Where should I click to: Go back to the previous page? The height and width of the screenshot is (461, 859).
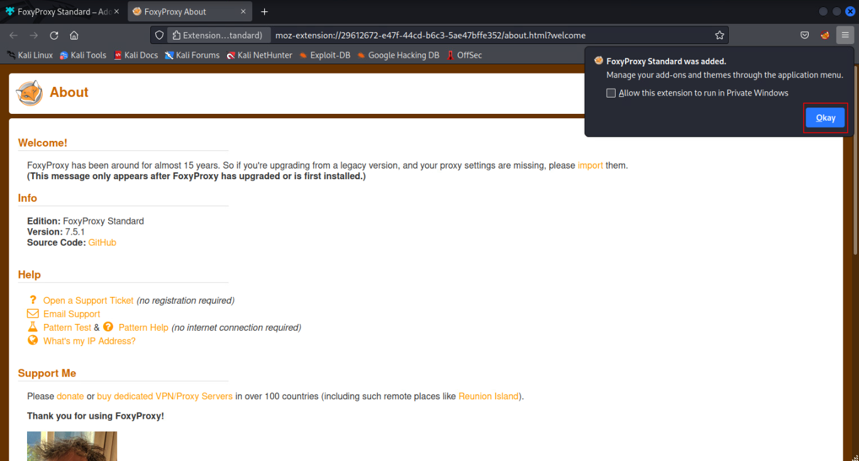pos(14,35)
